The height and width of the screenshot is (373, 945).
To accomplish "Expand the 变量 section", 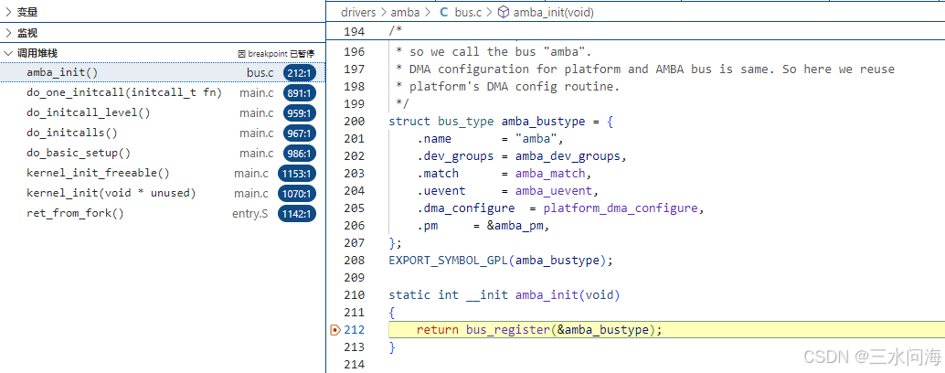I will click(x=163, y=12).
